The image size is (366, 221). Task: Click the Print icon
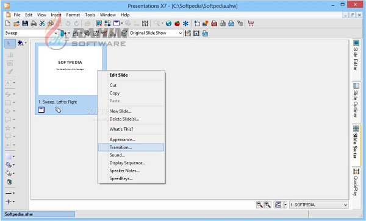(x=34, y=23)
